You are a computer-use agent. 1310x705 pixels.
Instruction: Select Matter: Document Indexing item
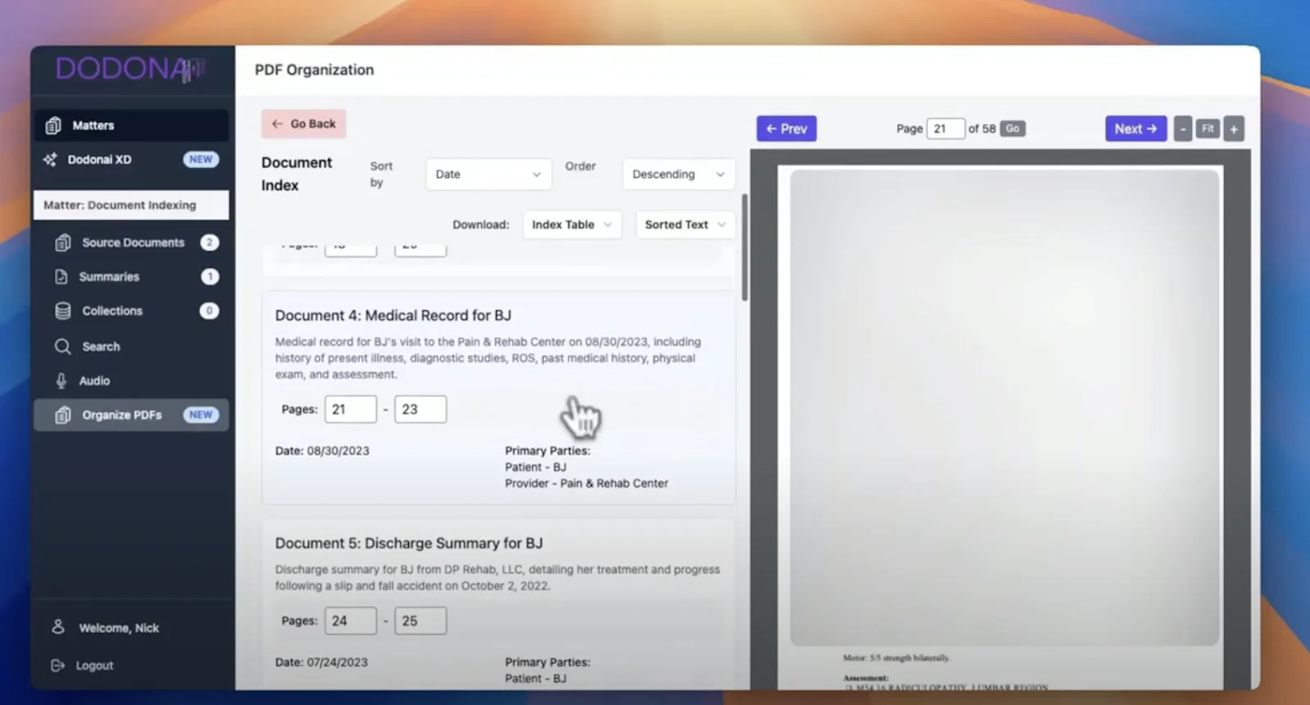[x=131, y=205]
